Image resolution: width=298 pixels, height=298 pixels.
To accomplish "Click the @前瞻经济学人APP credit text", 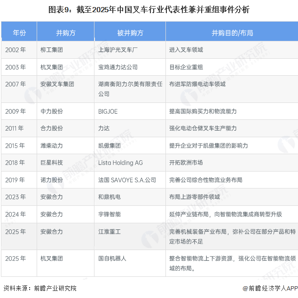I will tap(270, 289).
